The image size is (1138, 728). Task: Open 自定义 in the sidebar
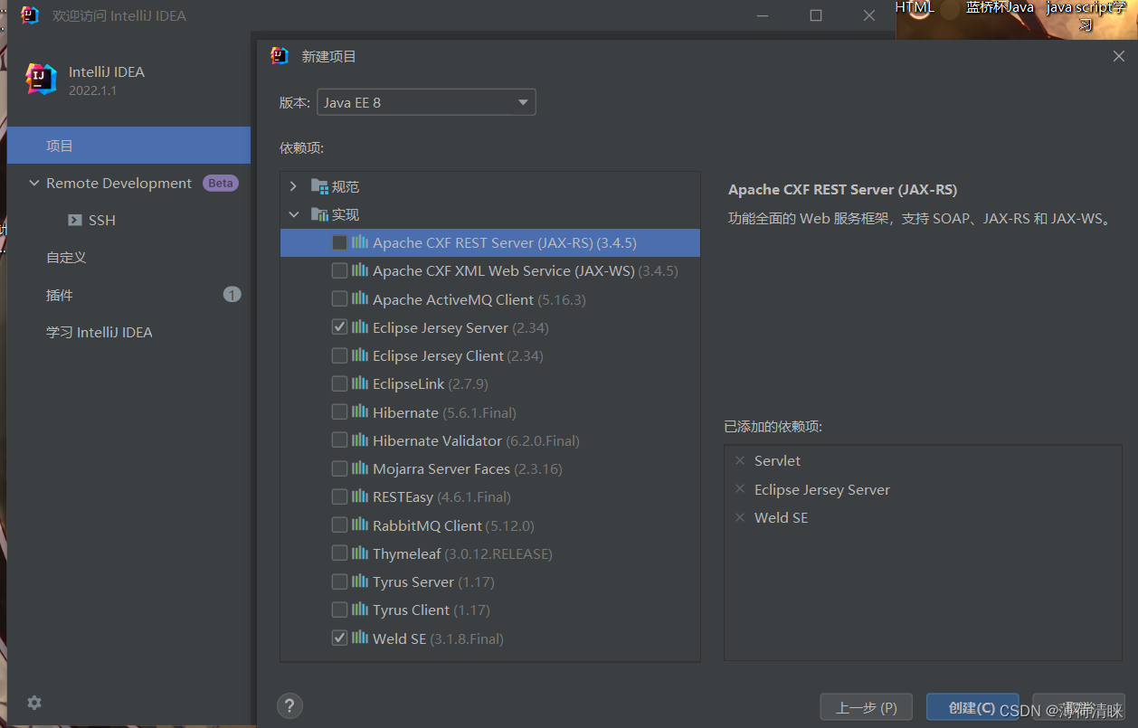pos(128,258)
